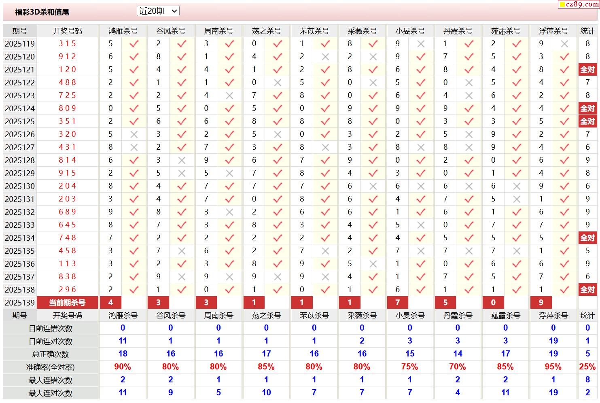Click 采薇杀号 X mark in row 2025136
The width and height of the screenshot is (600, 403).
(373, 264)
